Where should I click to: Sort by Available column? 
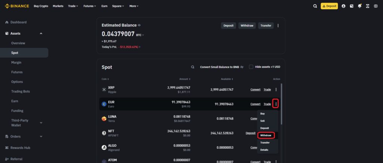pyautogui.click(x=226, y=79)
